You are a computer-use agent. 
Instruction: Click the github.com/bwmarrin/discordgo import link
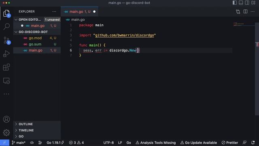click(125, 35)
